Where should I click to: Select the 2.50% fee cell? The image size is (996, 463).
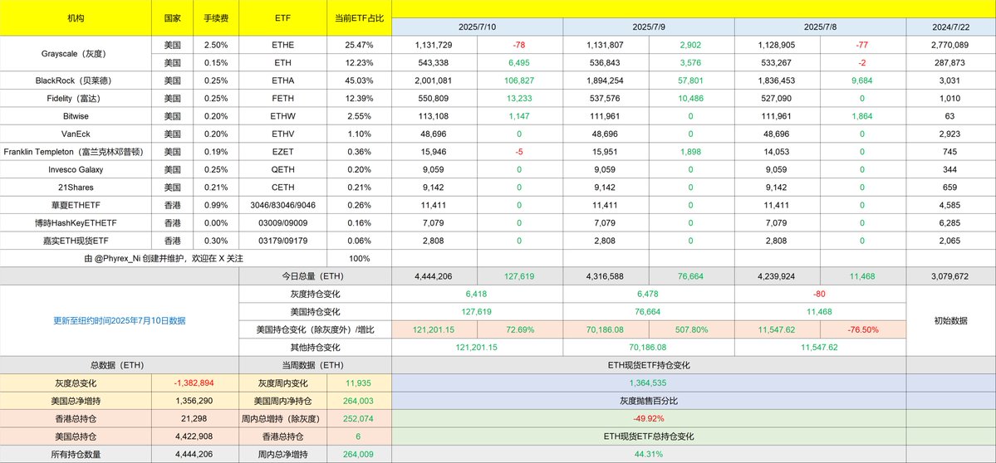[x=216, y=45]
